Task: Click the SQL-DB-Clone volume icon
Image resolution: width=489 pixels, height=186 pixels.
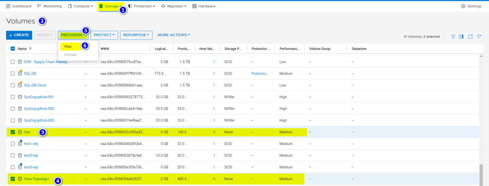Action: point(20,85)
